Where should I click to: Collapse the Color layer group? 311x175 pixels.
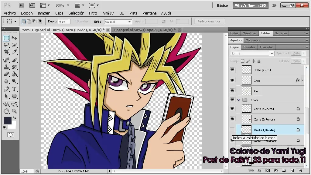tap(238, 100)
